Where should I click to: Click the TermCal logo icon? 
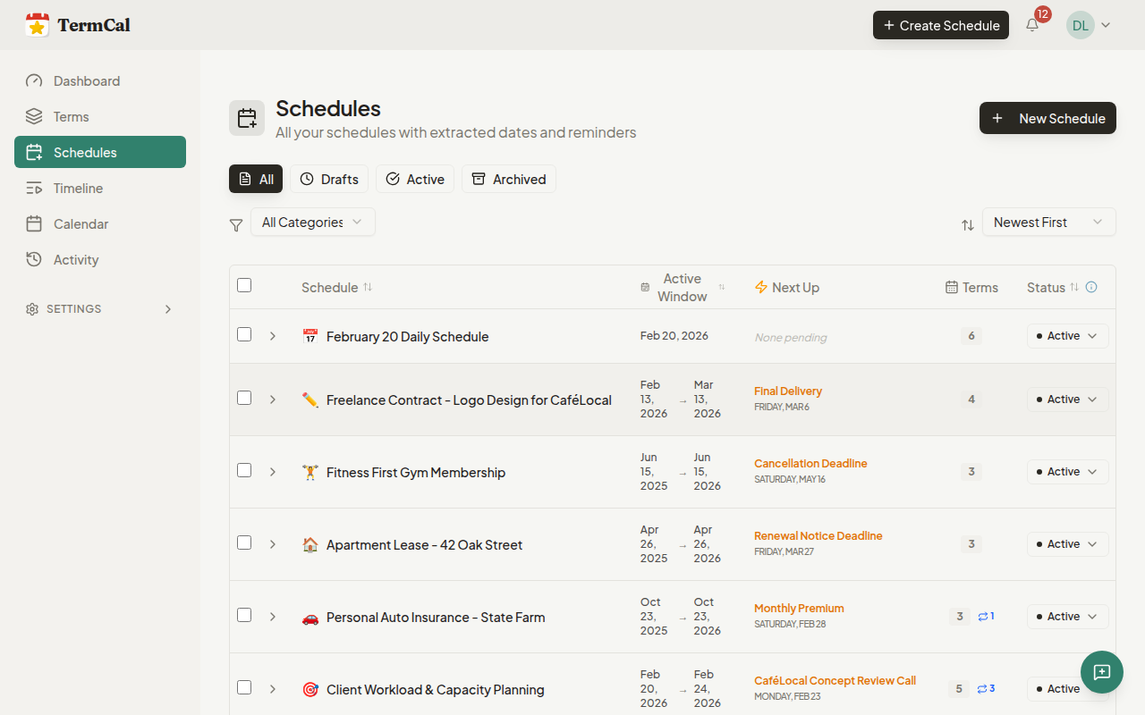[x=38, y=25]
